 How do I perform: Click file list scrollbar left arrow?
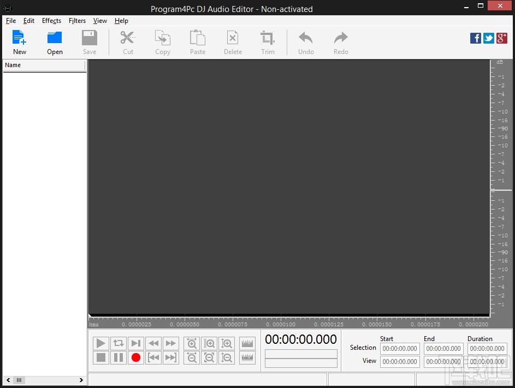8,380
